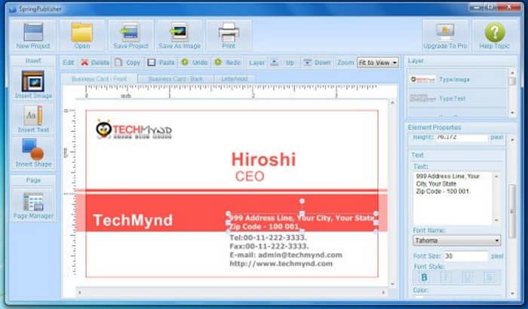
Task: Open Upgrade To Pro
Action: (x=445, y=35)
